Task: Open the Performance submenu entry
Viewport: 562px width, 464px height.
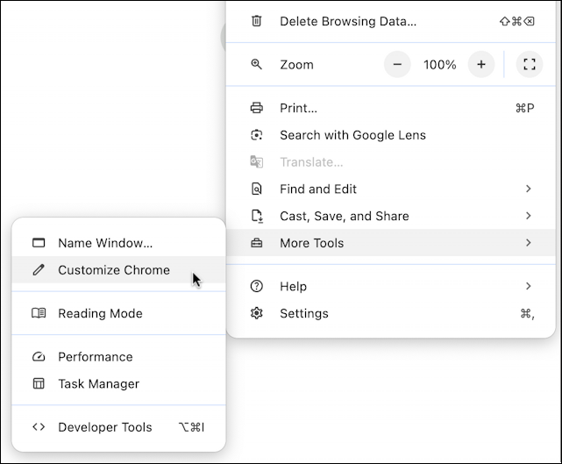Action: [118, 356]
